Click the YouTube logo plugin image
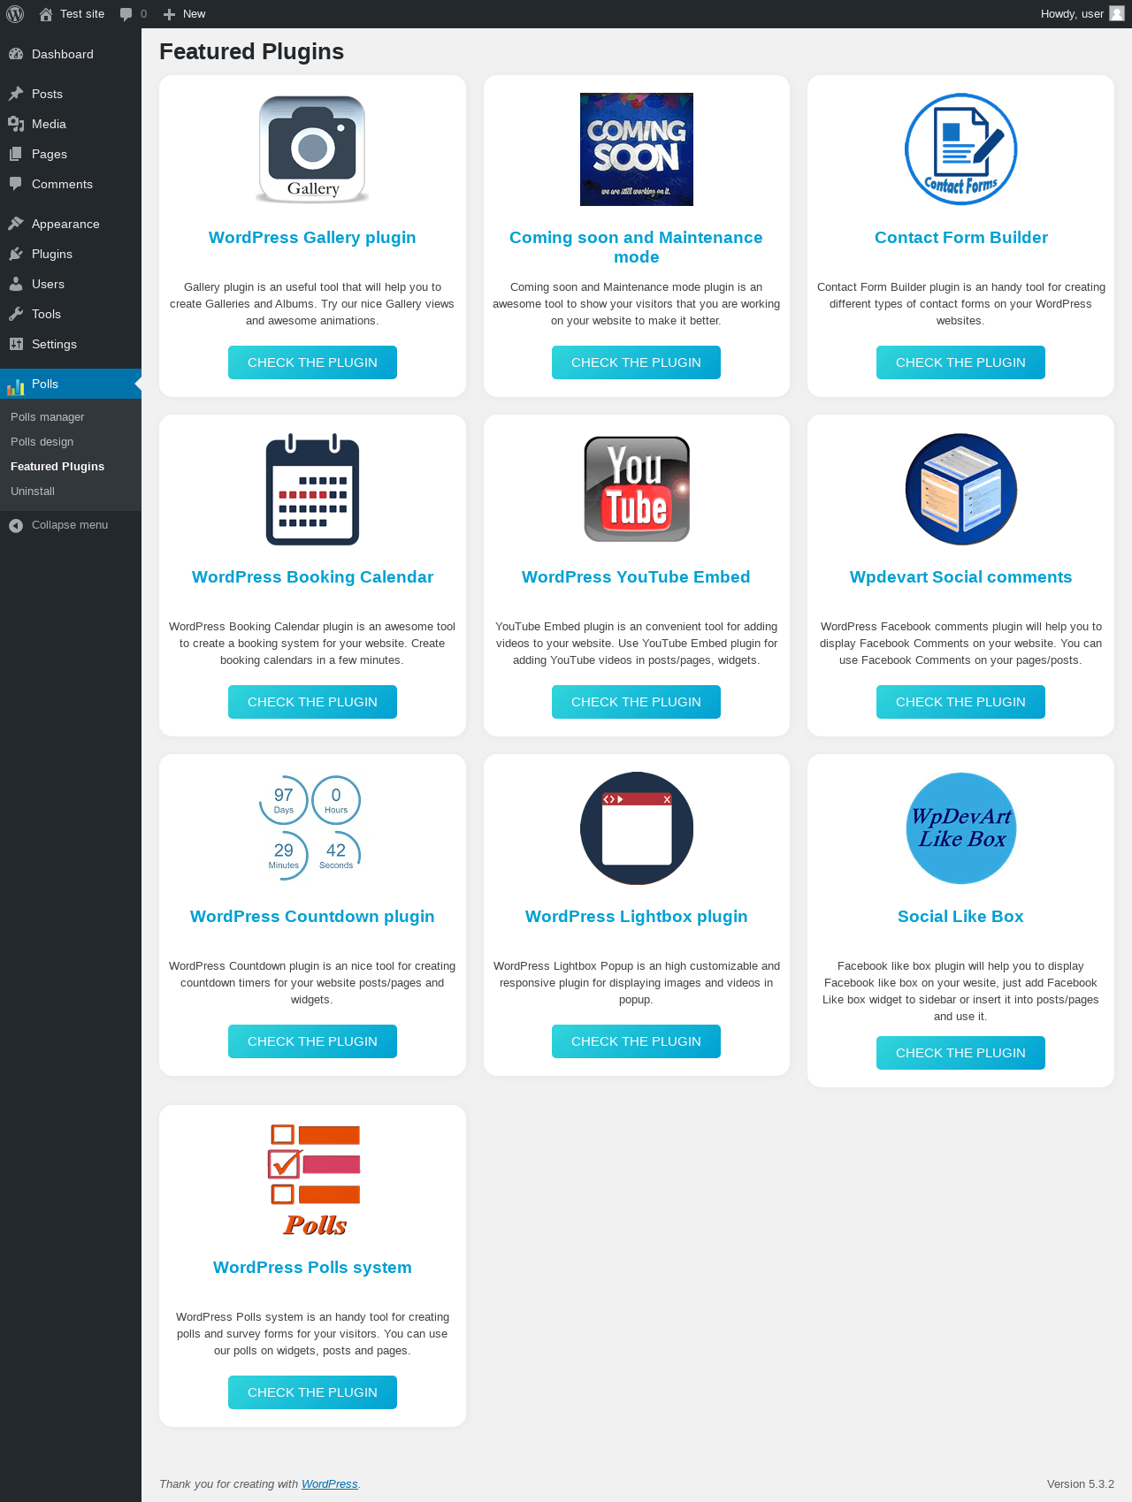The height and width of the screenshot is (1502, 1132). pos(637,489)
